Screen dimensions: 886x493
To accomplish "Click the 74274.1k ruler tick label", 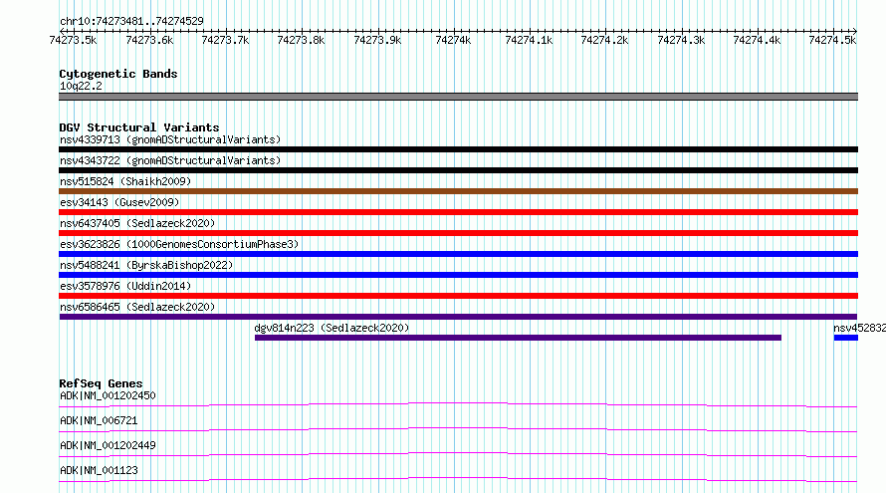I will pyautogui.click(x=529, y=40).
